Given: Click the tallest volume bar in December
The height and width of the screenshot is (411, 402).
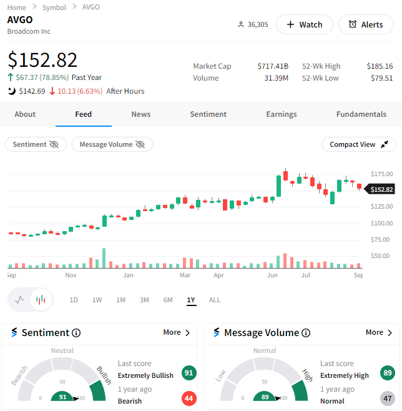Looking at the screenshot, I should coord(104,258).
